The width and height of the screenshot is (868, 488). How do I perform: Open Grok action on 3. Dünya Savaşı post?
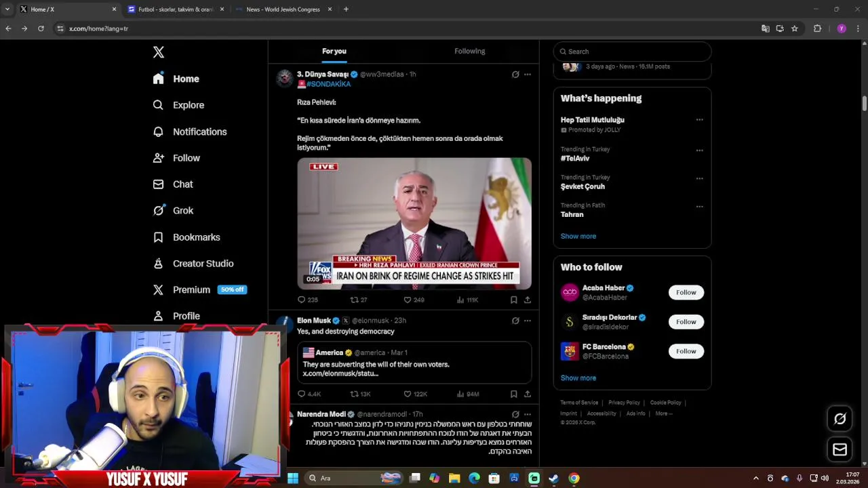[515, 75]
